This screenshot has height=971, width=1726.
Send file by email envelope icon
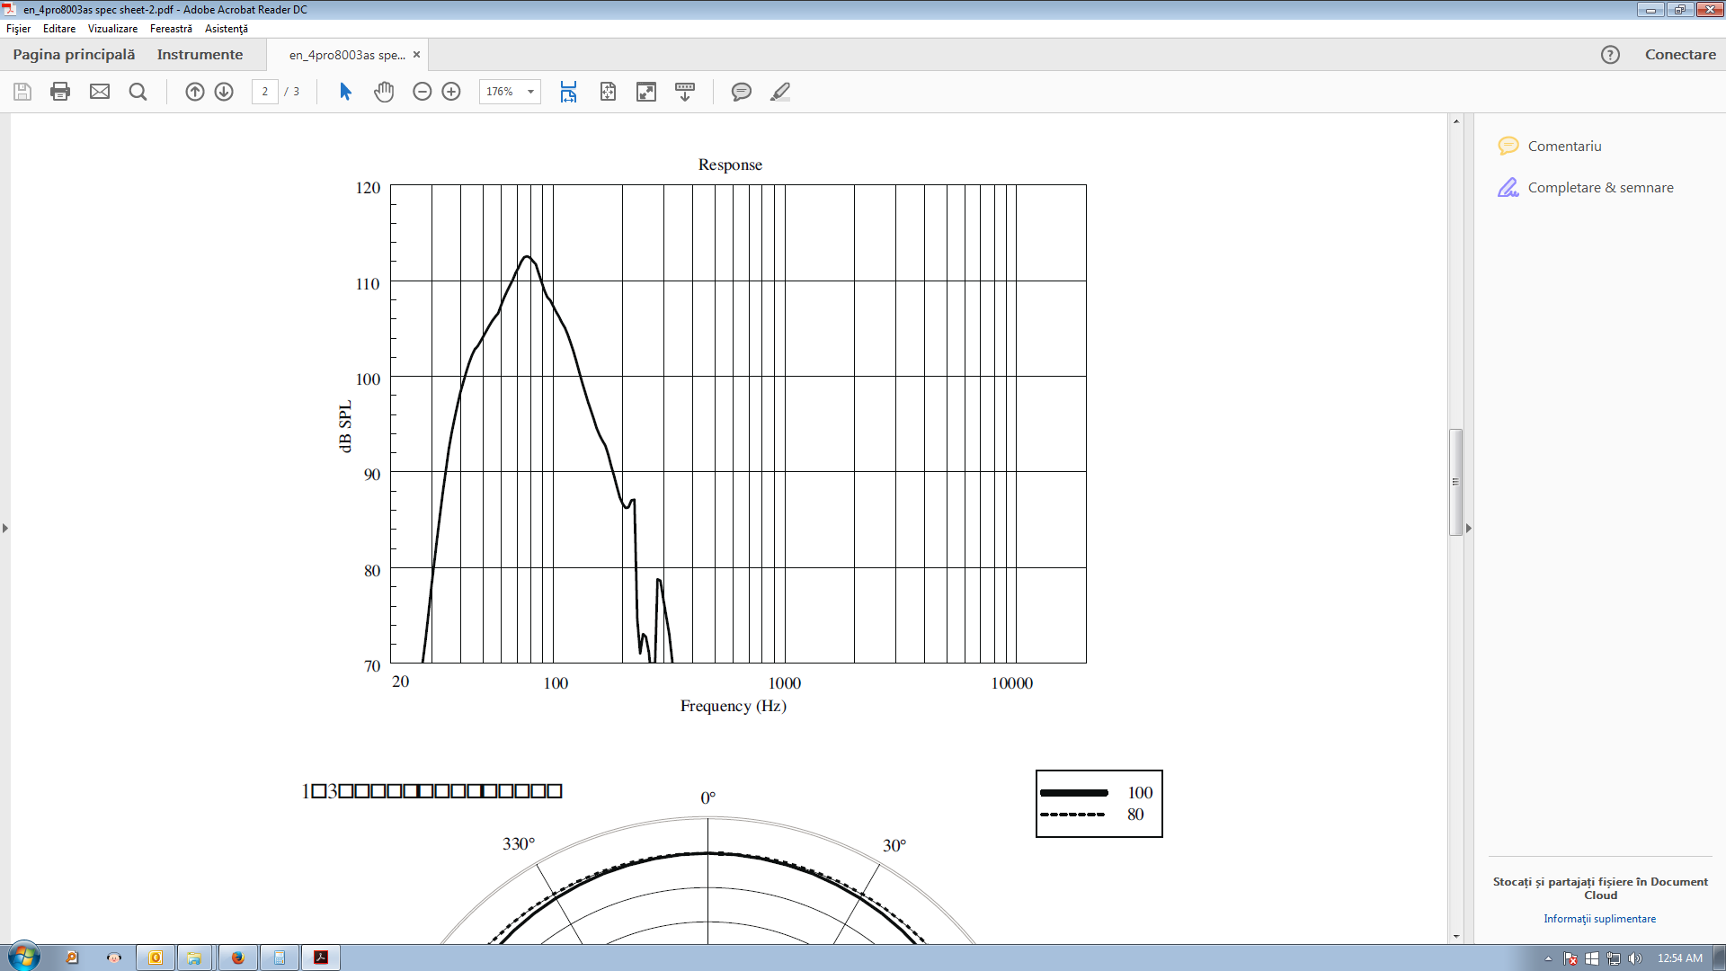pyautogui.click(x=100, y=92)
